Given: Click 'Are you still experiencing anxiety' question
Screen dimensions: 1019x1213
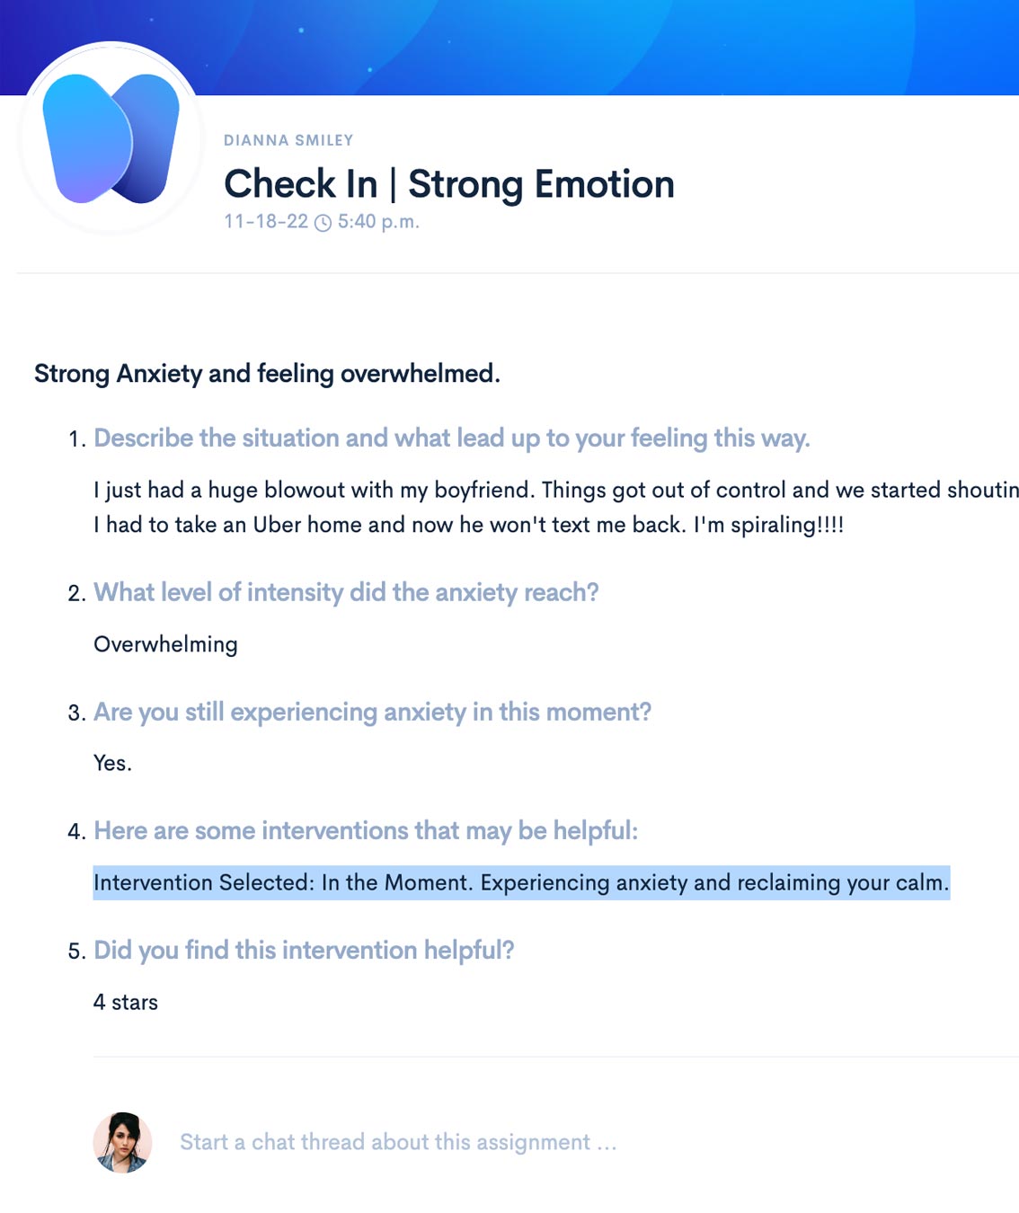Looking at the screenshot, I should coord(372,712).
